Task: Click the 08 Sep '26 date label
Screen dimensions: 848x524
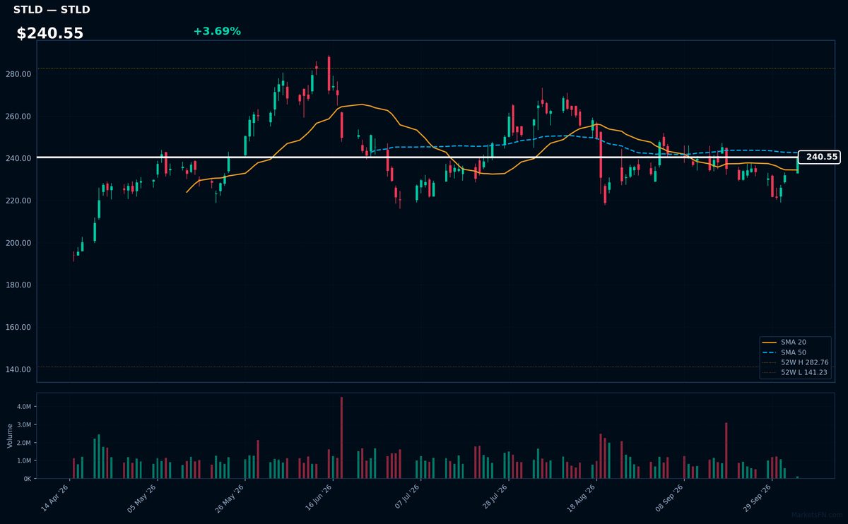Action: click(670, 499)
